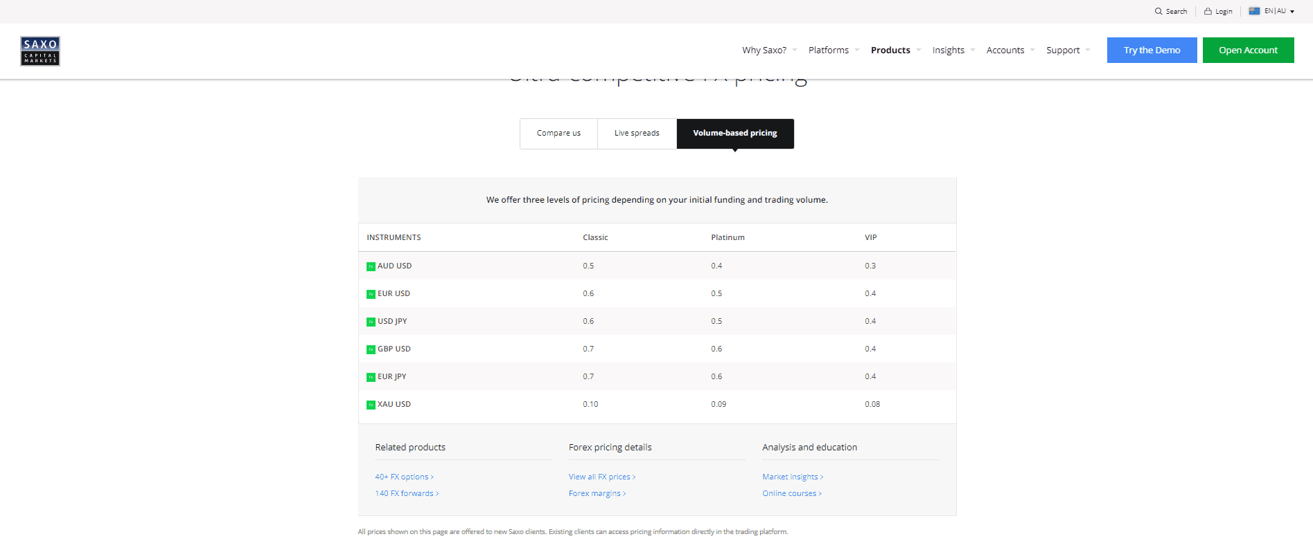1313x541 pixels.
Task: Click the green USD JPY instrument icon
Action: (371, 322)
